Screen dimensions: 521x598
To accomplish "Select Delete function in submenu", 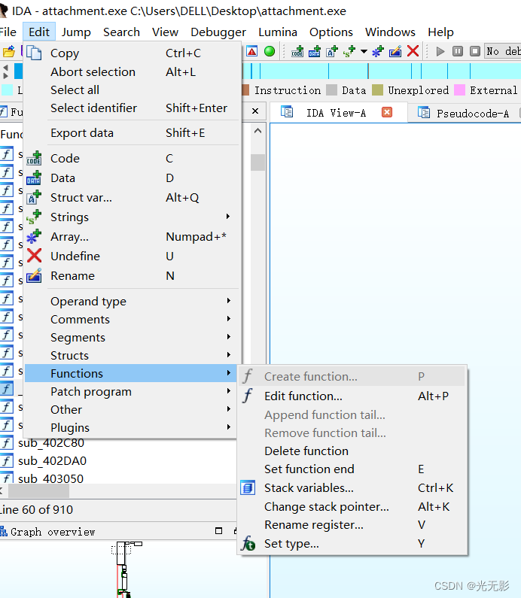I will 352,451.
